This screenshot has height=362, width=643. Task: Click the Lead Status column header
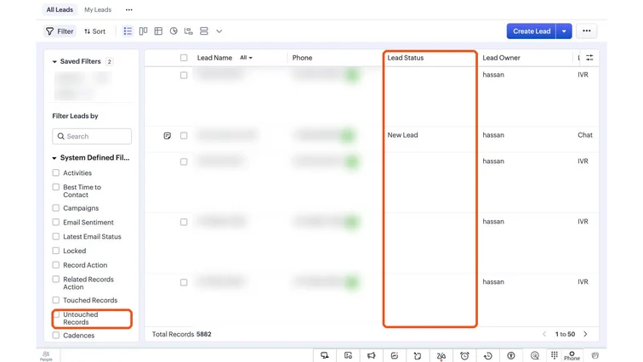click(406, 58)
